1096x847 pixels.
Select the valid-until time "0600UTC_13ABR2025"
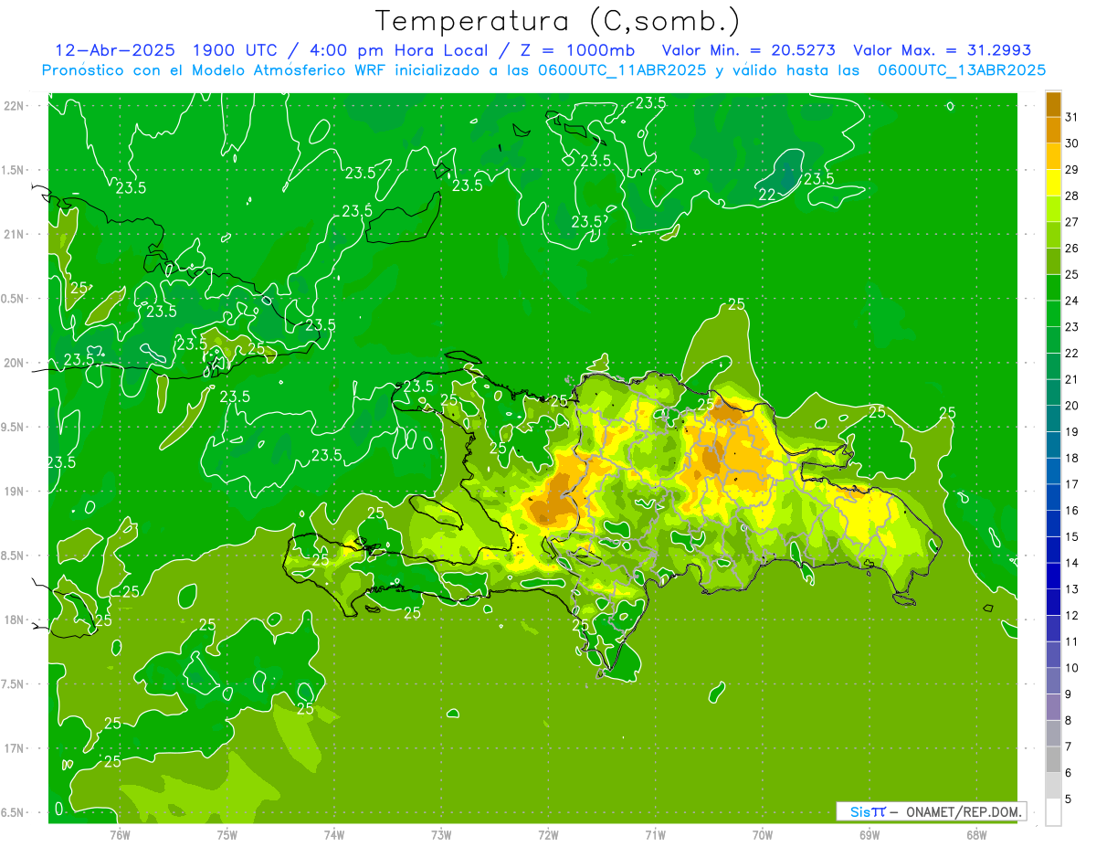(x=962, y=70)
